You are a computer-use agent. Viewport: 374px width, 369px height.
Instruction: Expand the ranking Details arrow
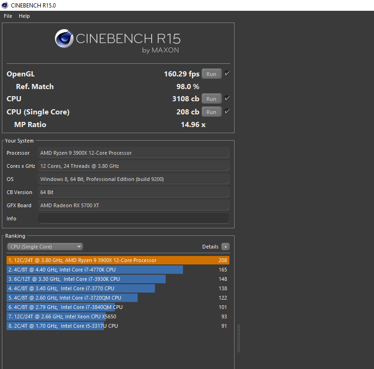point(226,247)
